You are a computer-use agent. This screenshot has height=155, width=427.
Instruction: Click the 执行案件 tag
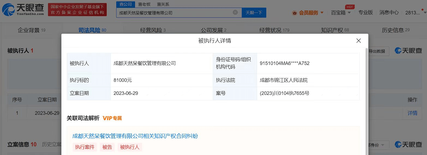point(85,147)
